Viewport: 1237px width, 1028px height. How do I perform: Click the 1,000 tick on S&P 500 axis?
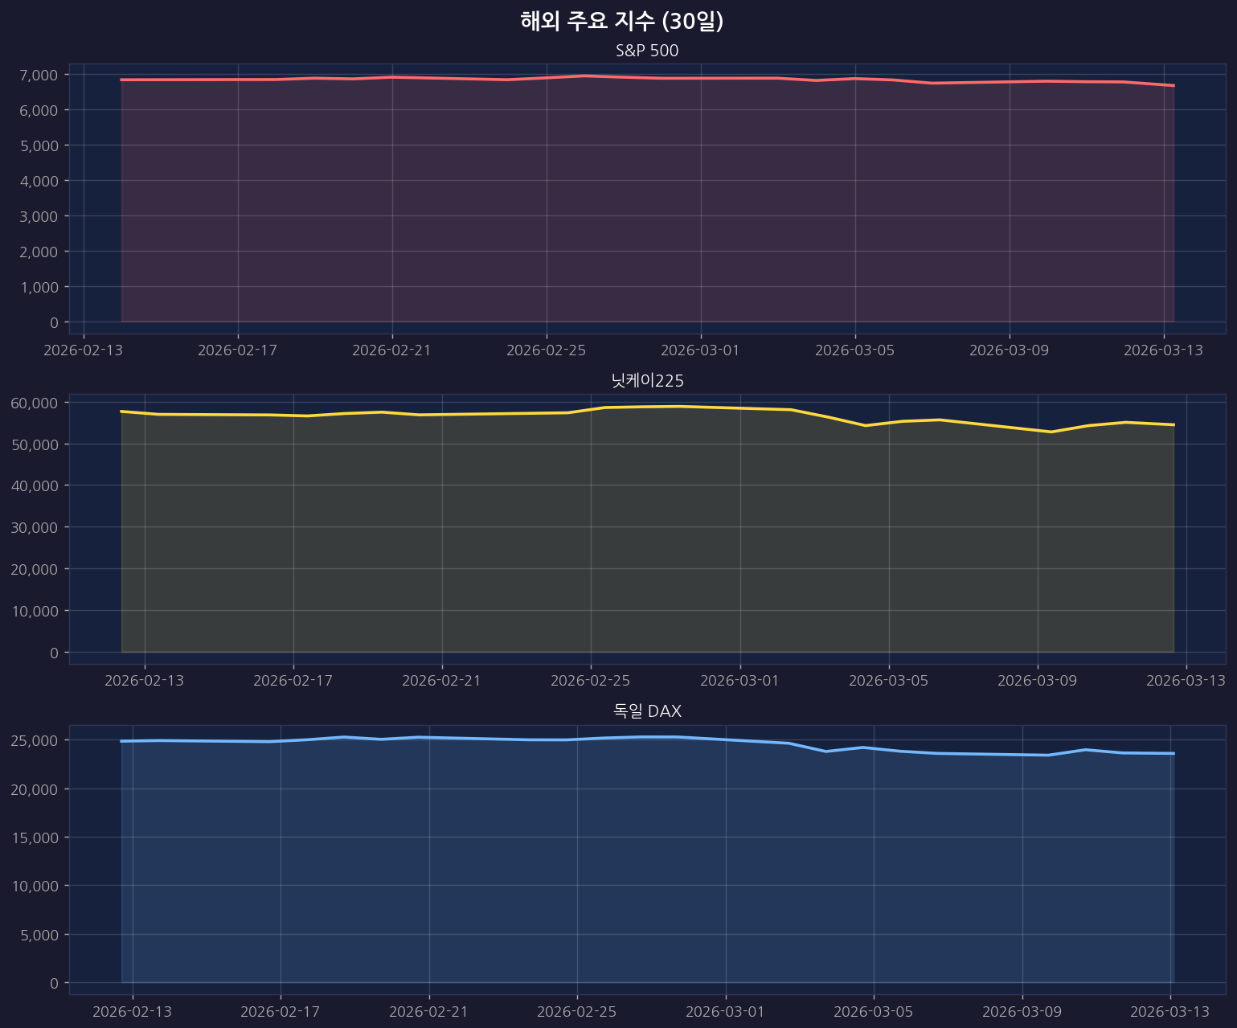(38, 287)
